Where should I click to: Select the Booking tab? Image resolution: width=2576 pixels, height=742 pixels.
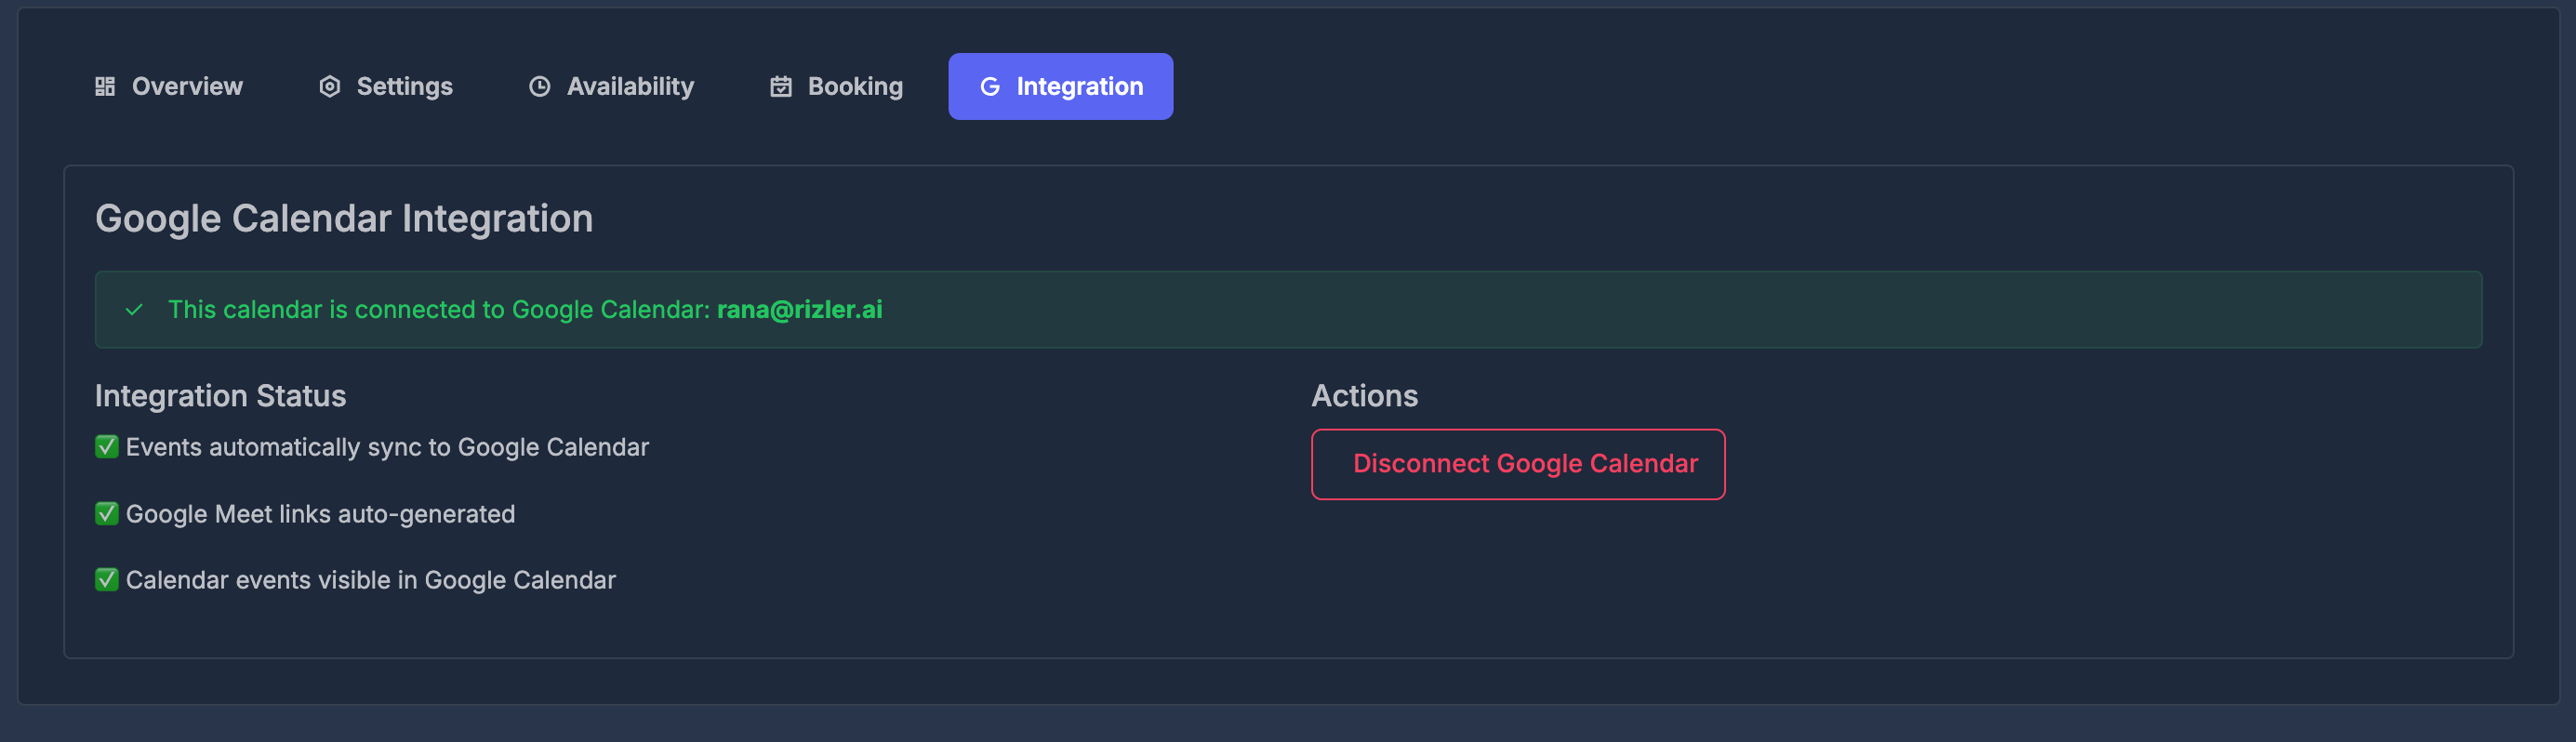pos(836,87)
